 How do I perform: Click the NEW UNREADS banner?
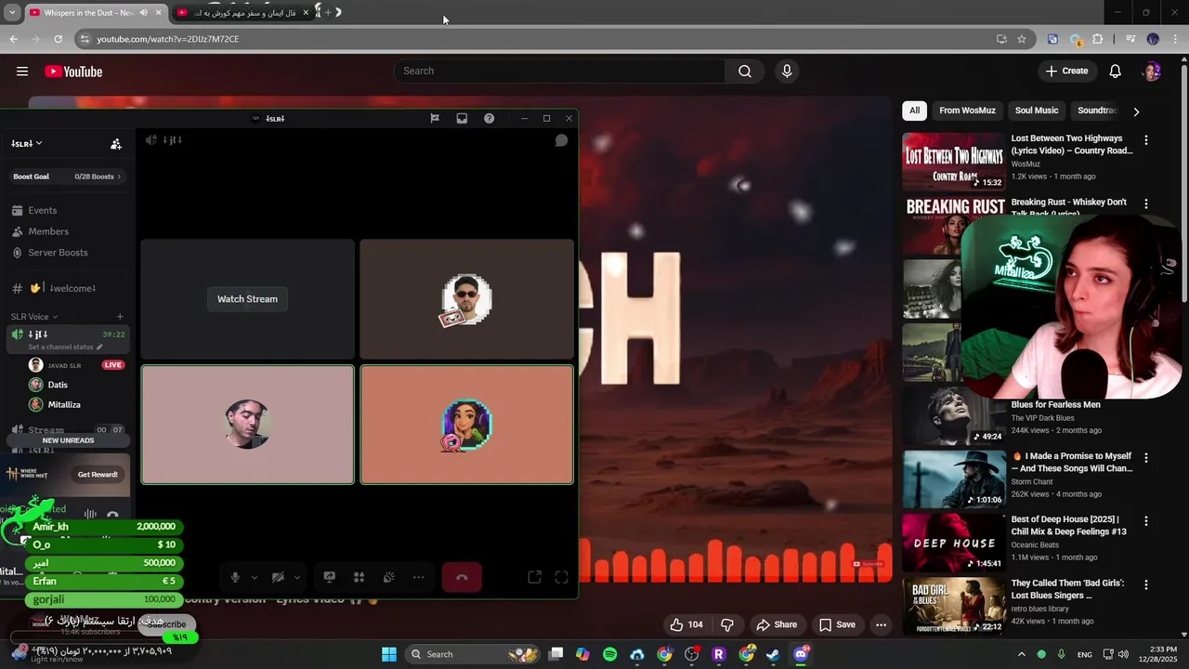tap(68, 440)
